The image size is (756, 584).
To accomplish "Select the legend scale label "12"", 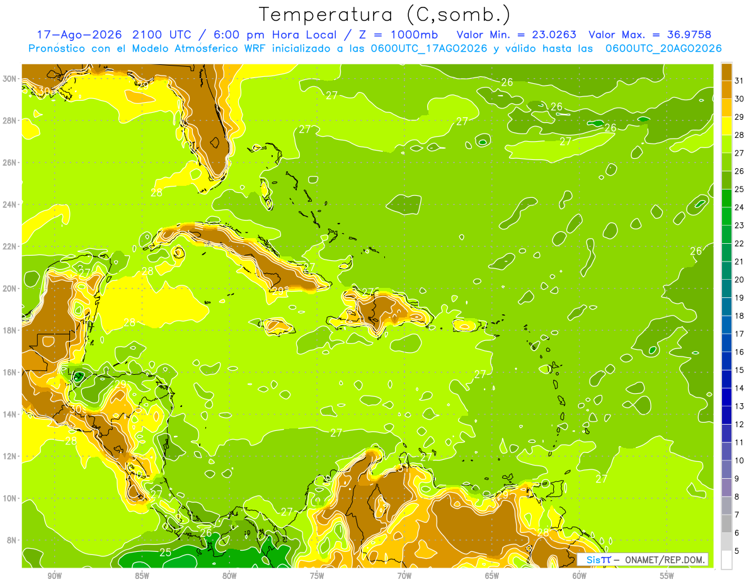I will point(740,425).
